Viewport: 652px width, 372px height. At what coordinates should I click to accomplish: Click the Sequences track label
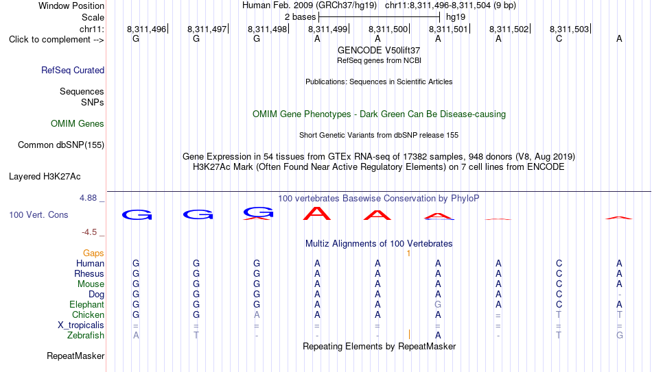(x=82, y=91)
